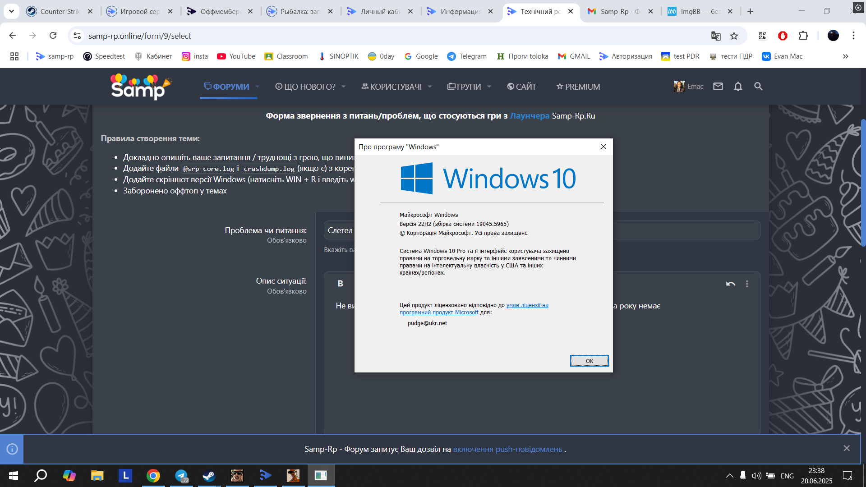Open File Explorer from the taskbar
Screen dimensions: 866x487
(97, 476)
